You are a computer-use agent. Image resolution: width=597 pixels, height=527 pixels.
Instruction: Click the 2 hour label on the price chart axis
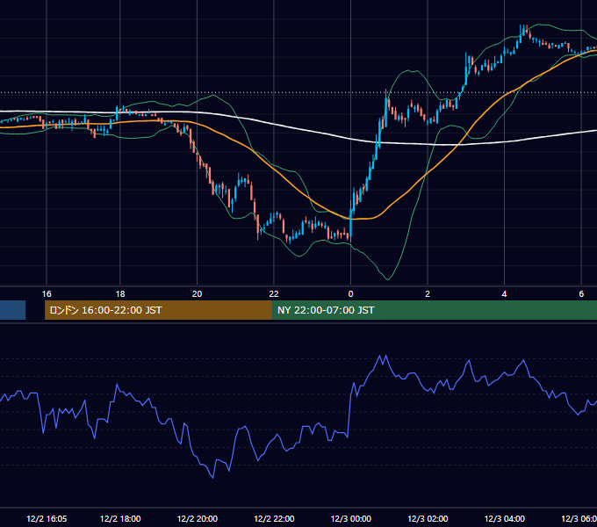428,294
